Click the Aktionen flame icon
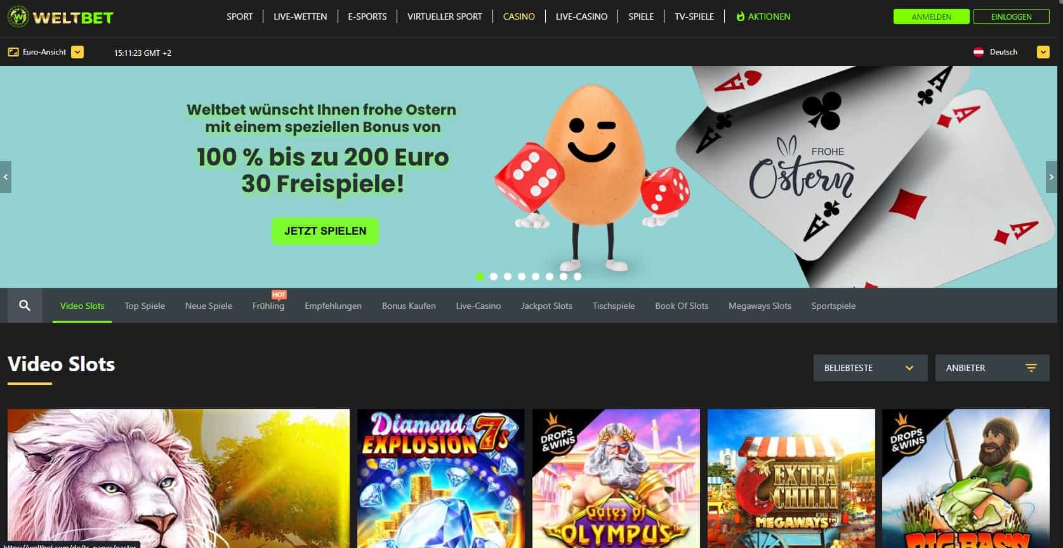This screenshot has width=1063, height=548. coord(740,16)
